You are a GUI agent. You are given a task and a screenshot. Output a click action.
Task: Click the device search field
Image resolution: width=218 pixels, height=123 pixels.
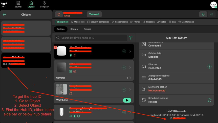[x=91, y=38]
